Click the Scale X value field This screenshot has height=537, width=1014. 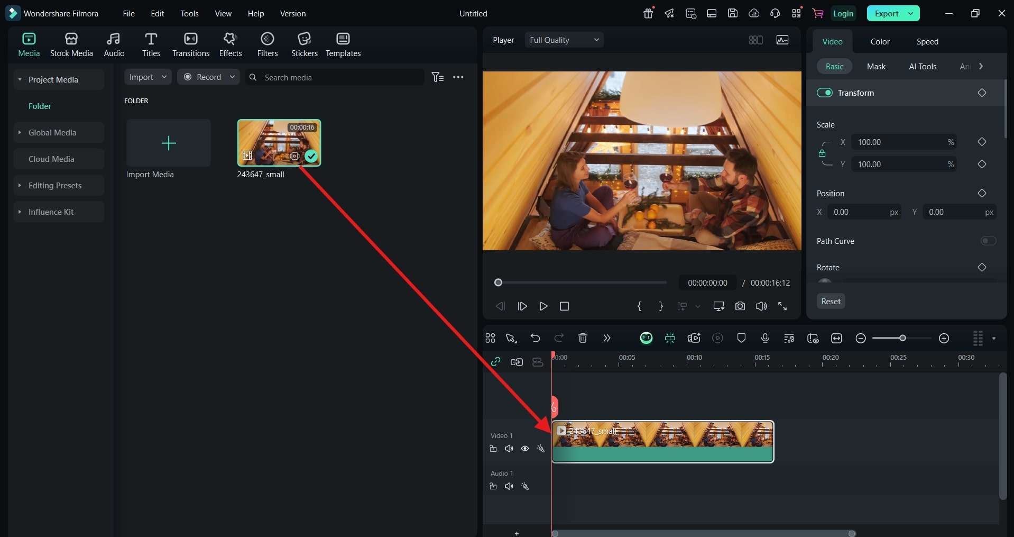[904, 142]
